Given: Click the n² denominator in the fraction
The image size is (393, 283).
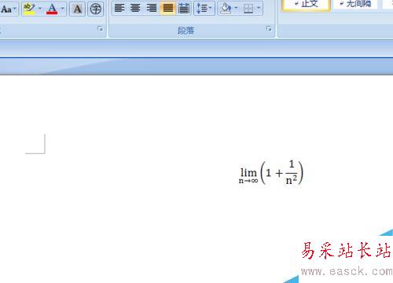Looking at the screenshot, I should coord(292,180).
